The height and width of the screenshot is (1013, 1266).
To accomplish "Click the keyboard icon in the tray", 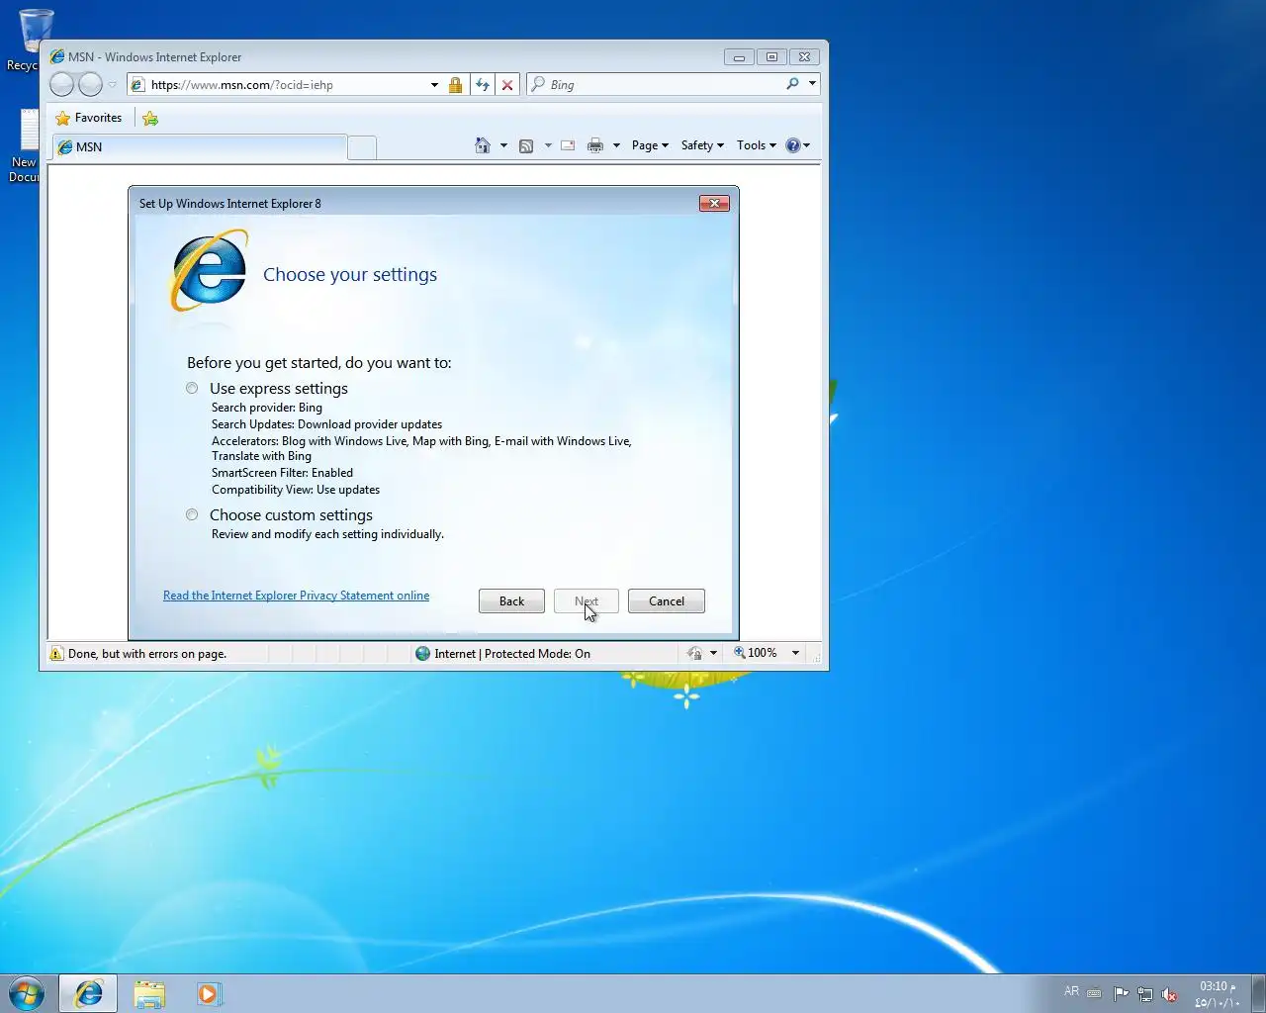I will [x=1094, y=993].
